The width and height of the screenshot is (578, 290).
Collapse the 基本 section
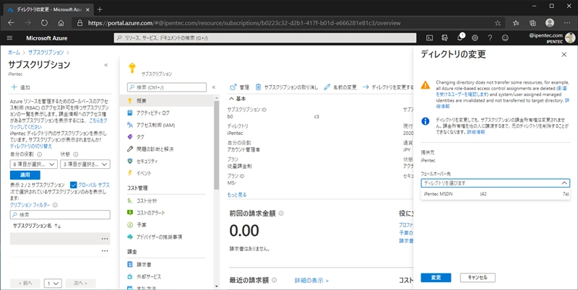(x=232, y=98)
